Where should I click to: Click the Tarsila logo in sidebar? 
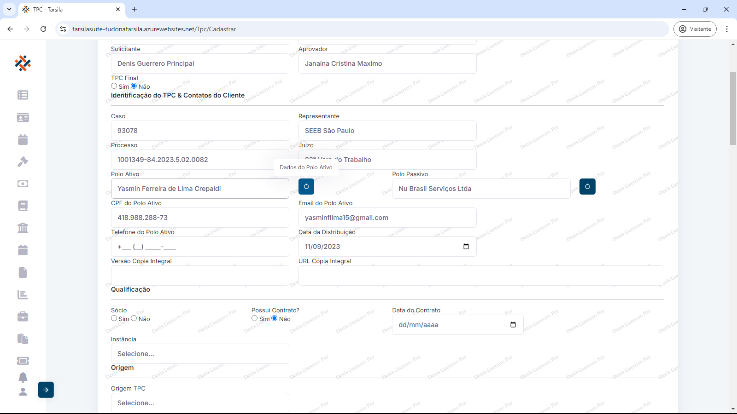23,63
